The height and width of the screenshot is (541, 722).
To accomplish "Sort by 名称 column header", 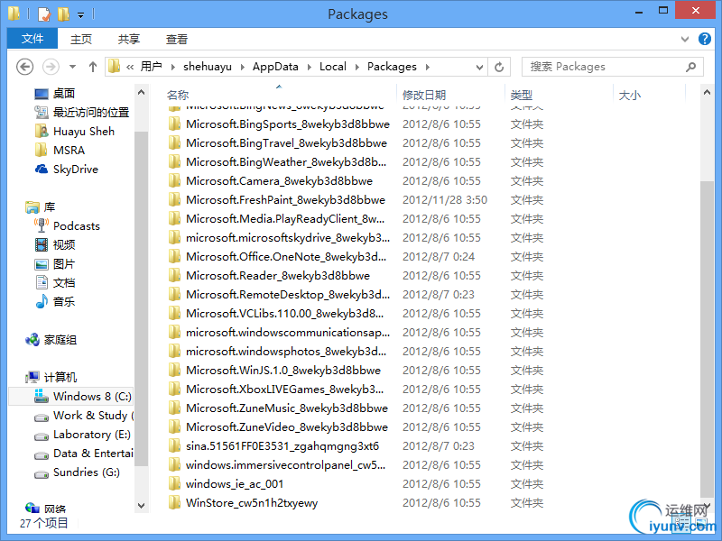I will click(x=178, y=96).
